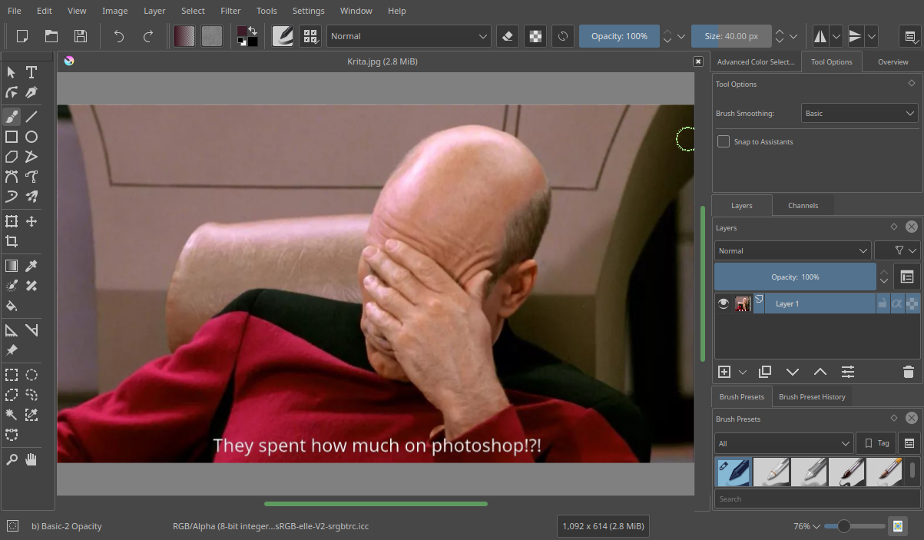Open the workspace chooser in the toolbar
Viewport: 924px width, 540px height.
pos(910,36)
